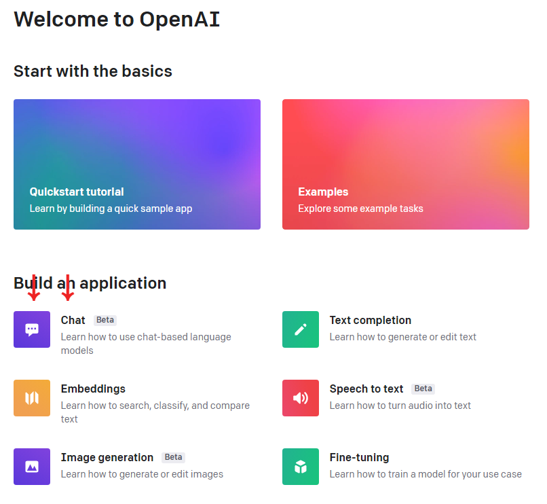The image size is (547, 504).
Task: Click the purple Image generation picture icon
Action: pos(32,467)
